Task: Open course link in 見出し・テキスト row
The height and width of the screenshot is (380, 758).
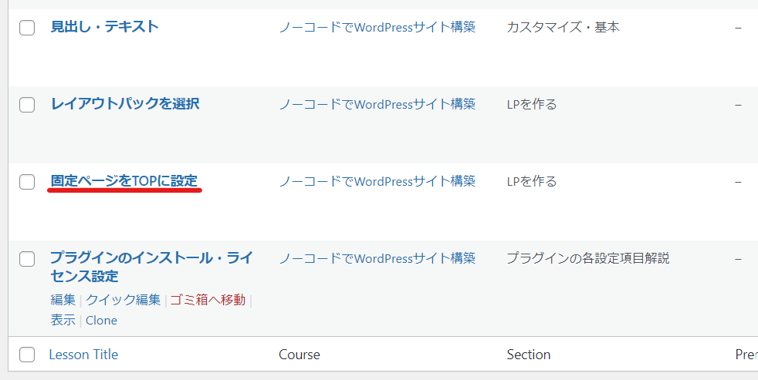Action: coord(376,27)
